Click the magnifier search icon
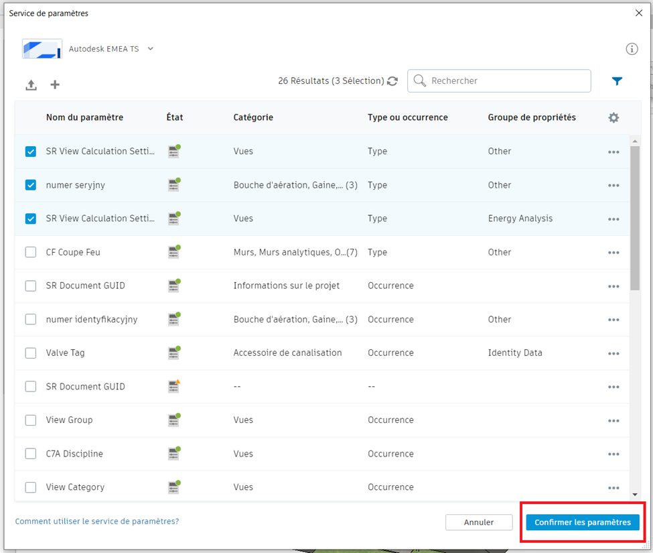Viewport: 653px width, 553px height. (x=419, y=80)
